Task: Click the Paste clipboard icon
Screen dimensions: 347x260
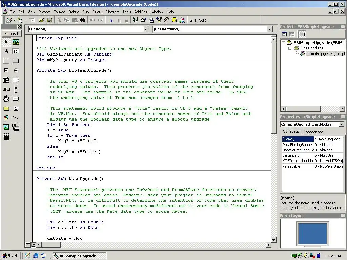Action: [x=75, y=20]
